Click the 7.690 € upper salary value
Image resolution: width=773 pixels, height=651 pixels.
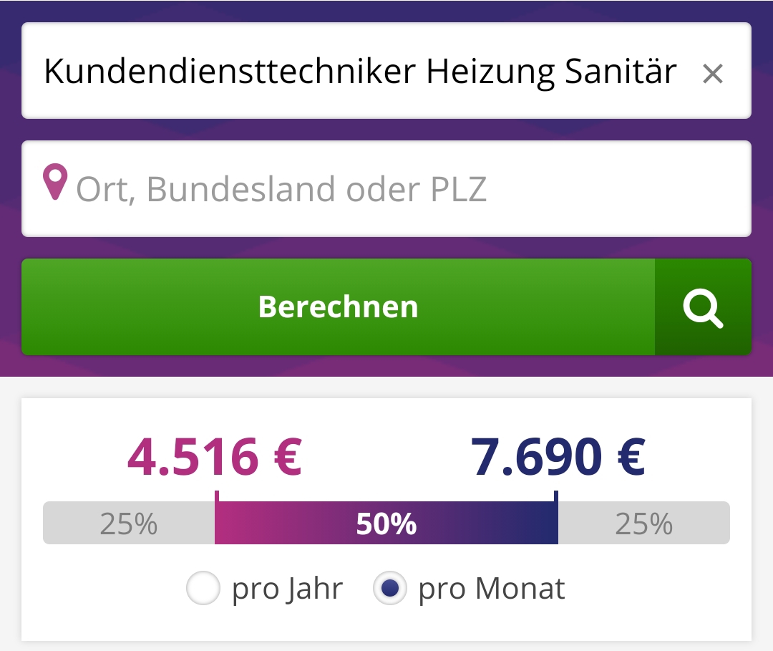coord(558,457)
